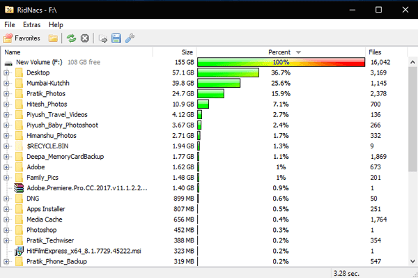The image size is (418, 278).
Task: Expand the Mumbai-Kutchh folder node
Action: click(x=6, y=83)
